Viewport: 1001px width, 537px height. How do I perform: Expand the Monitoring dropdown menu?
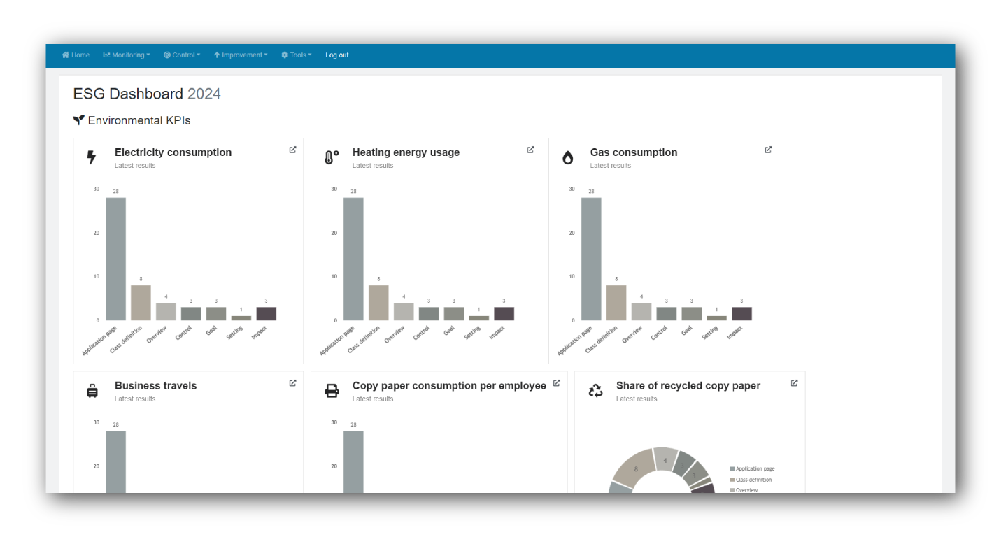click(126, 55)
